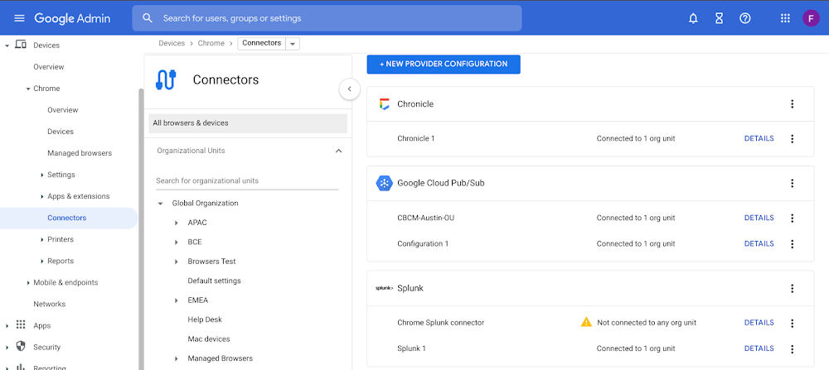
Task: Open the account avatar F
Action: 811,18
